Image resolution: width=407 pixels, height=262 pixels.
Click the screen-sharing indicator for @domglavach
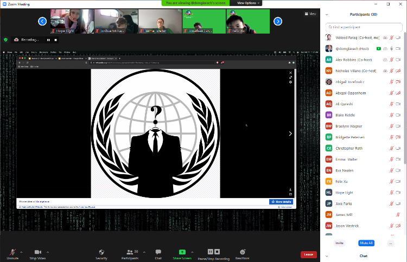pos(379,48)
